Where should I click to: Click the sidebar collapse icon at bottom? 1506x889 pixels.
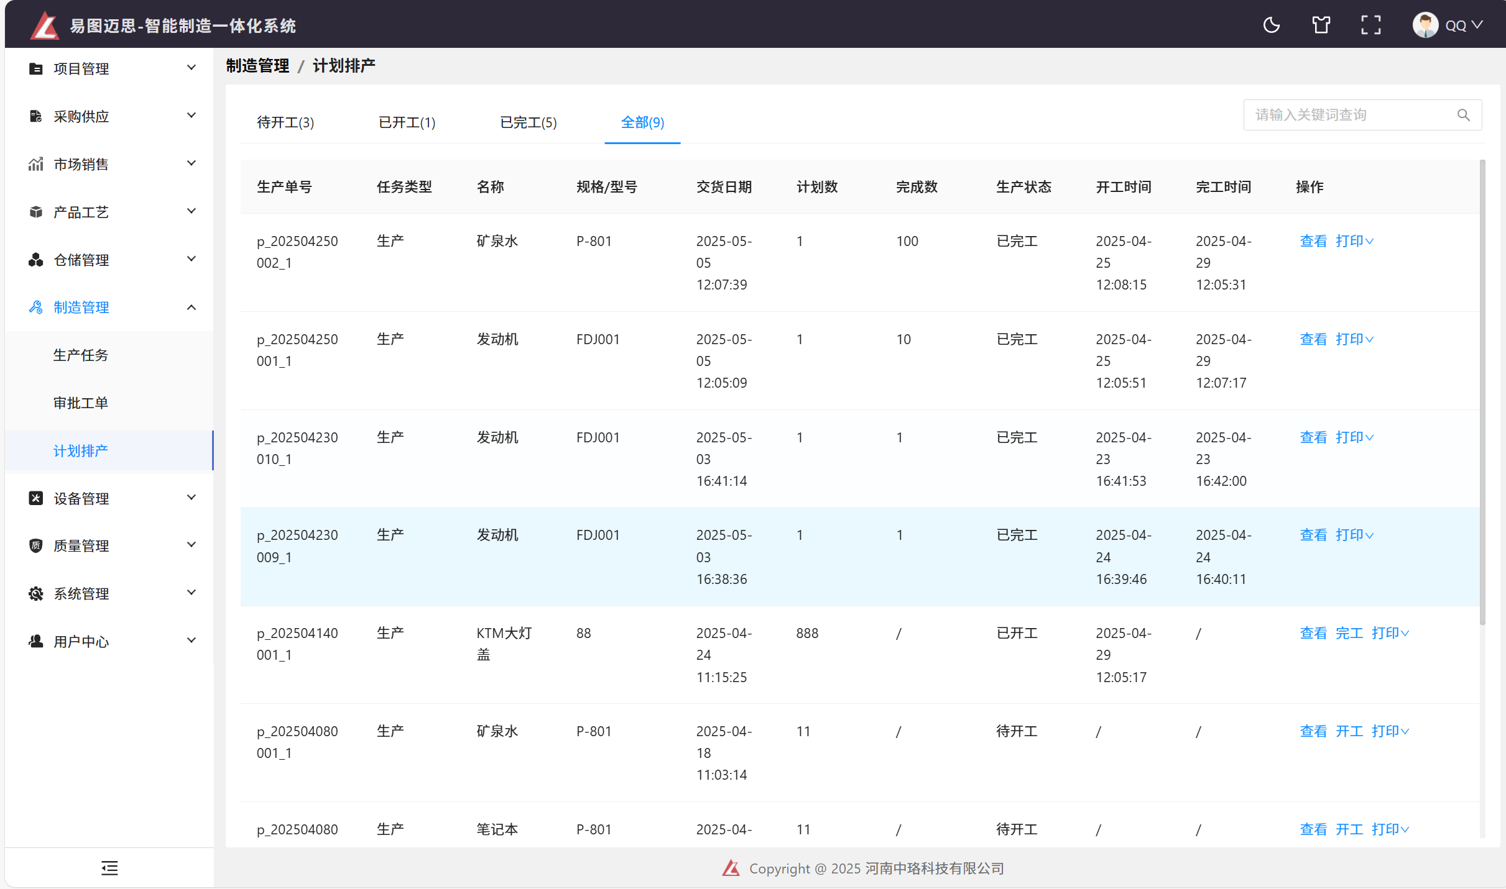pyautogui.click(x=109, y=868)
